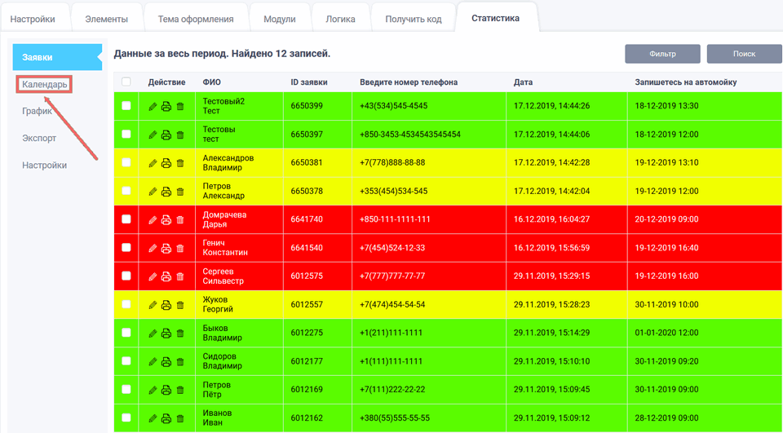783x433 pixels.
Task: Sort by the Дата column header
Action: pyautogui.click(x=523, y=82)
